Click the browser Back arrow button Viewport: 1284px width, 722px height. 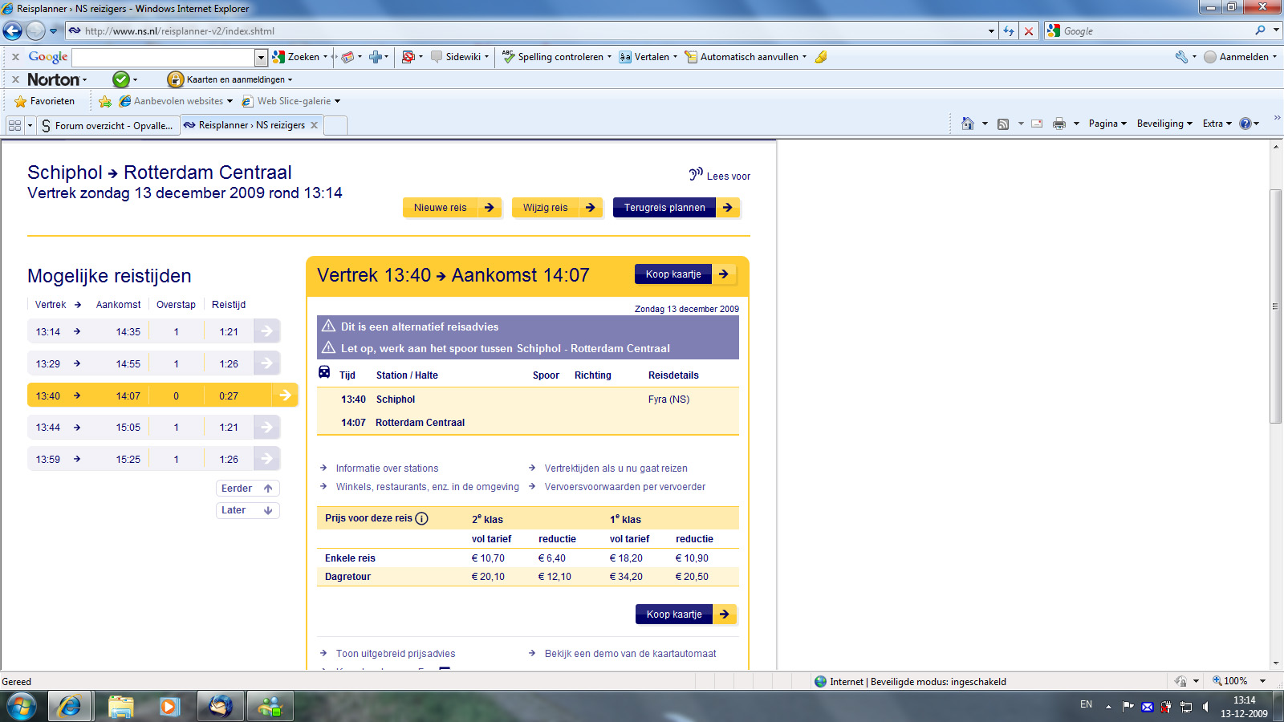[x=13, y=30]
